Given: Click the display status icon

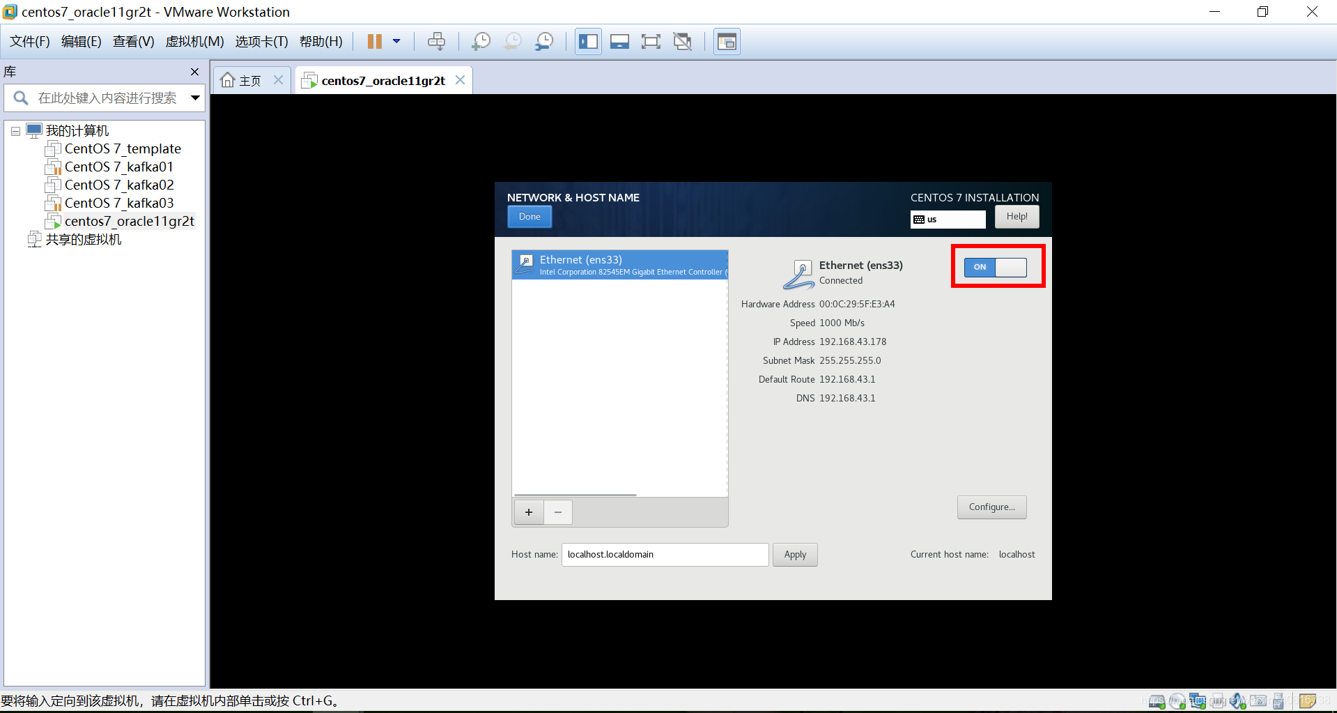Looking at the screenshot, I should pos(1258,700).
